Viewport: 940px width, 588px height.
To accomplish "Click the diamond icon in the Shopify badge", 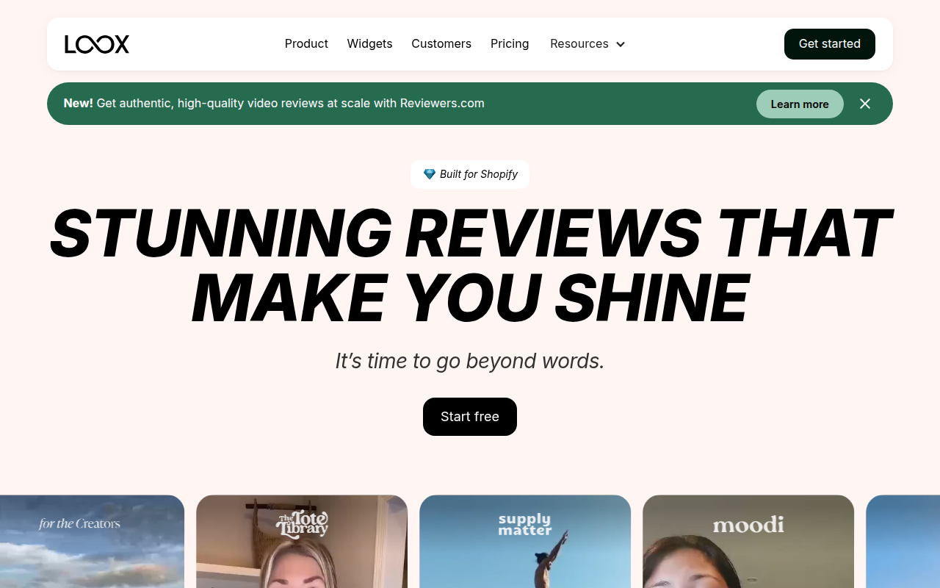I will [430, 174].
